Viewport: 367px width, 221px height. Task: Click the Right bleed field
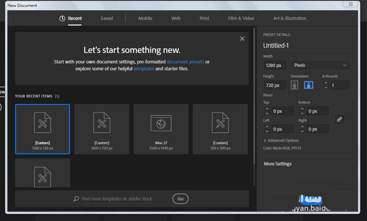click(x=318, y=129)
